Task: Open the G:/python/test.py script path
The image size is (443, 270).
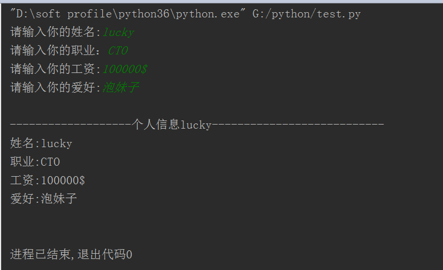Action: click(x=306, y=14)
